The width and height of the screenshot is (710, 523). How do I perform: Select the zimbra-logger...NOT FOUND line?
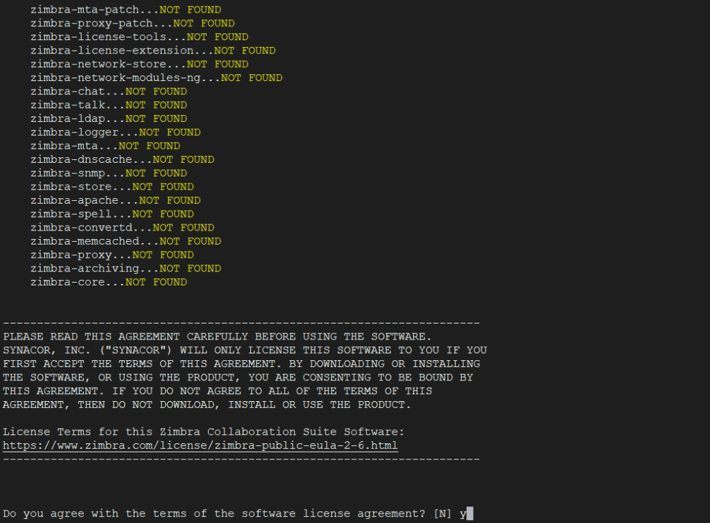116,132
